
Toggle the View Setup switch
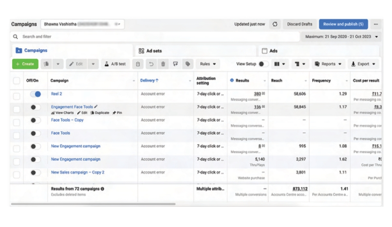(263, 64)
